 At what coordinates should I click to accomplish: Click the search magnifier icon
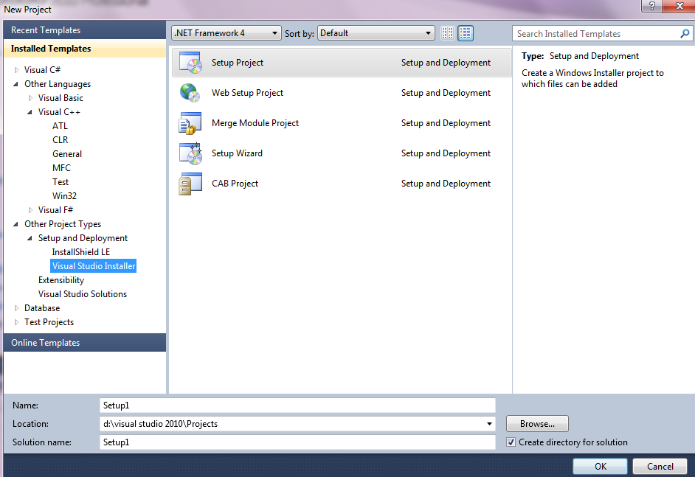coord(685,34)
